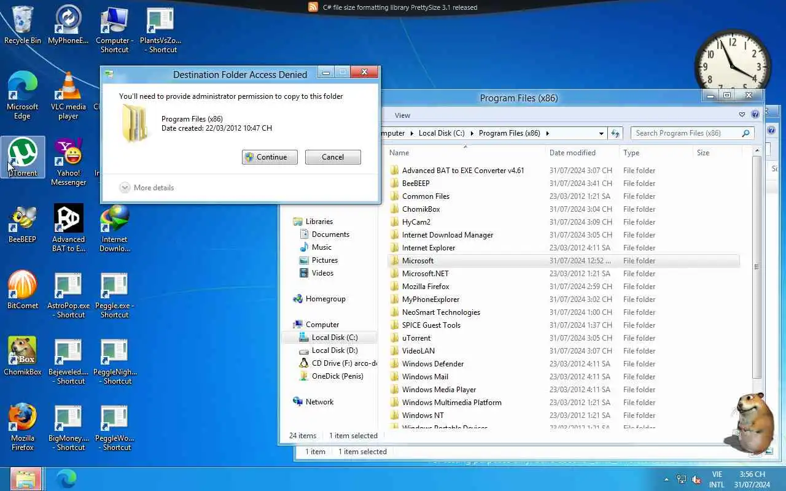Image resolution: width=786 pixels, height=491 pixels.
Task: Sort by the Name column header
Action: [465, 153]
